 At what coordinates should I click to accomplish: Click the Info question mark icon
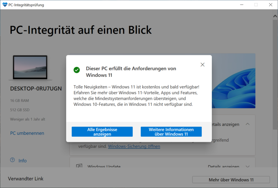[x=12, y=160]
